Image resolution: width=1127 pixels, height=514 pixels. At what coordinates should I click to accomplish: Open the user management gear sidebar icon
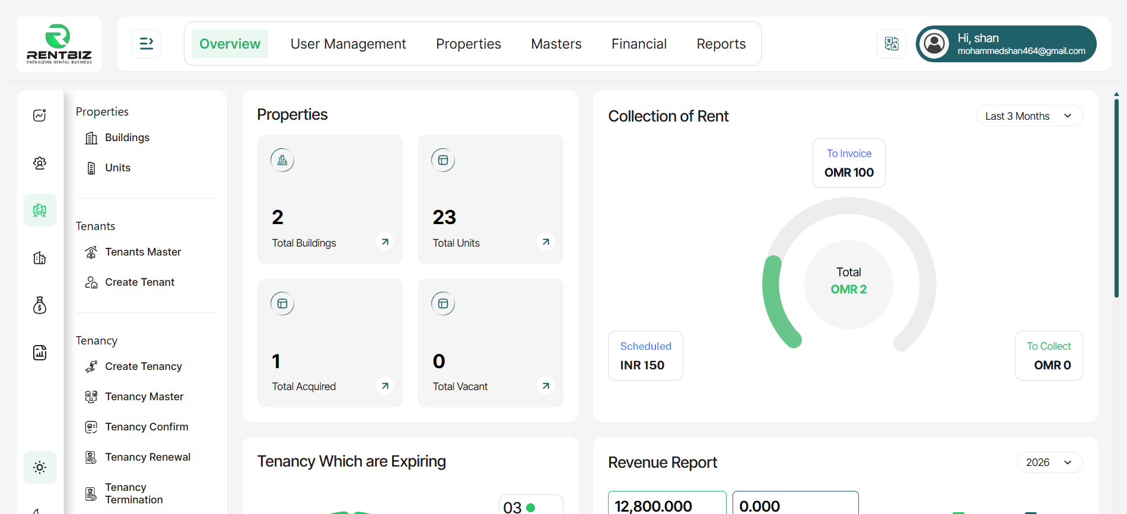coord(40,163)
